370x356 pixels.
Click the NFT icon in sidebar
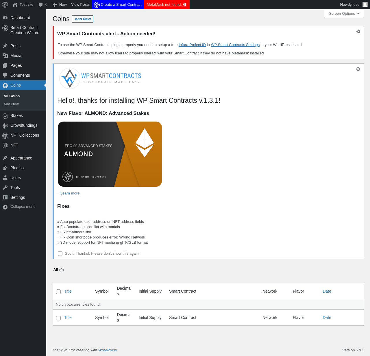(x=5, y=145)
